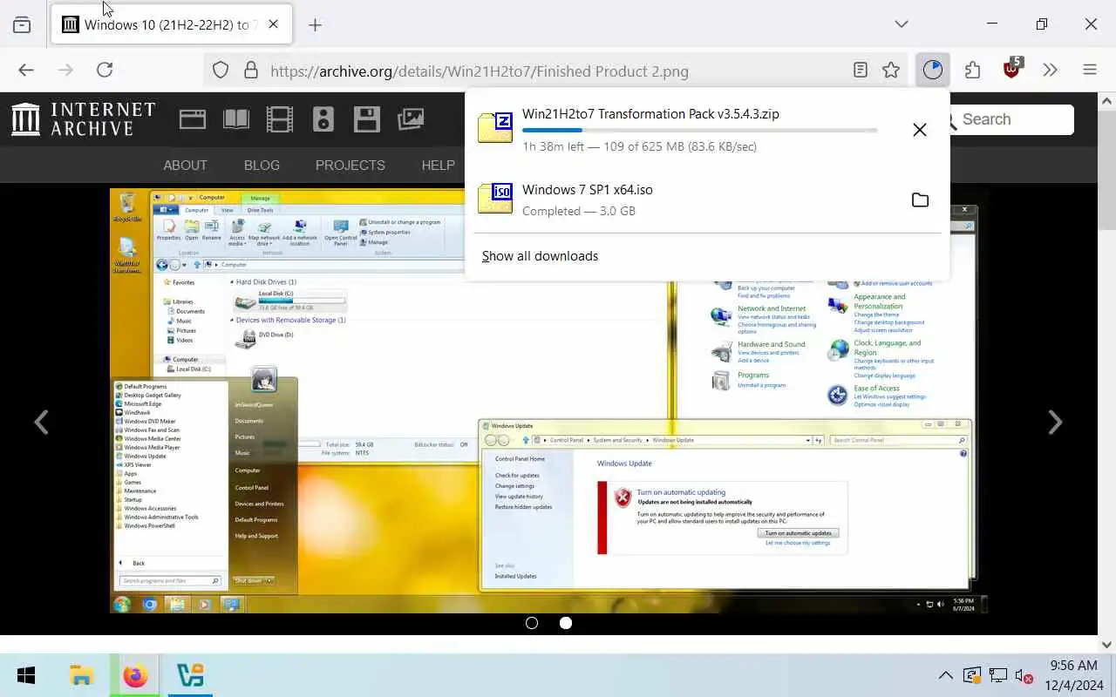Cancel the Win21H2to7 zip download
Screen dimensions: 1116x697
tap(920, 130)
